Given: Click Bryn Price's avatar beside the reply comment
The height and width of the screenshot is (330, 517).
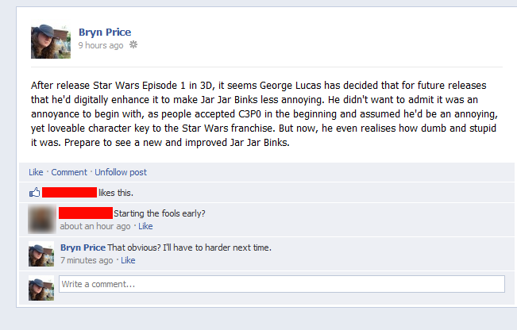Looking at the screenshot, I should [41, 254].
